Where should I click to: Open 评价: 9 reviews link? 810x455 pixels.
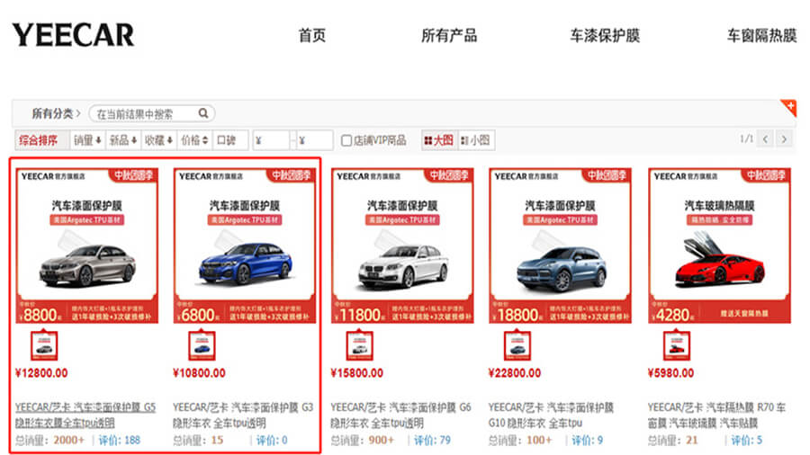(x=588, y=440)
